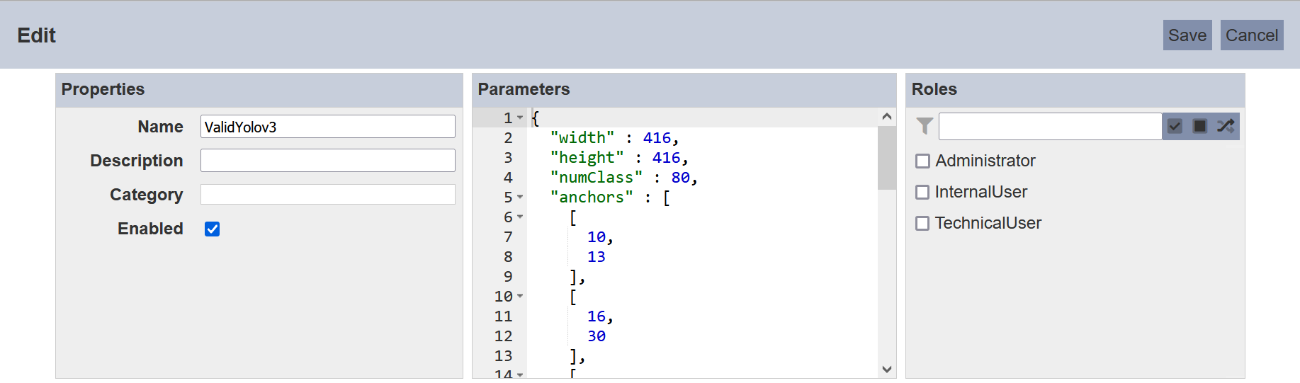The height and width of the screenshot is (383, 1300).
Task: Check the TechnicalUser role
Action: tap(922, 224)
